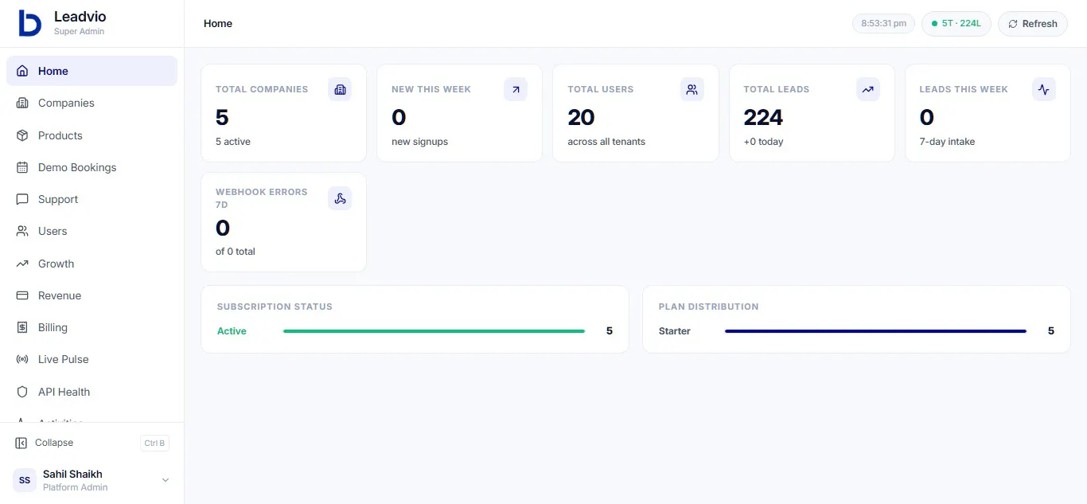Image resolution: width=1087 pixels, height=504 pixels.
Task: Click the 'Platform Admin' role text
Action: 75,487
